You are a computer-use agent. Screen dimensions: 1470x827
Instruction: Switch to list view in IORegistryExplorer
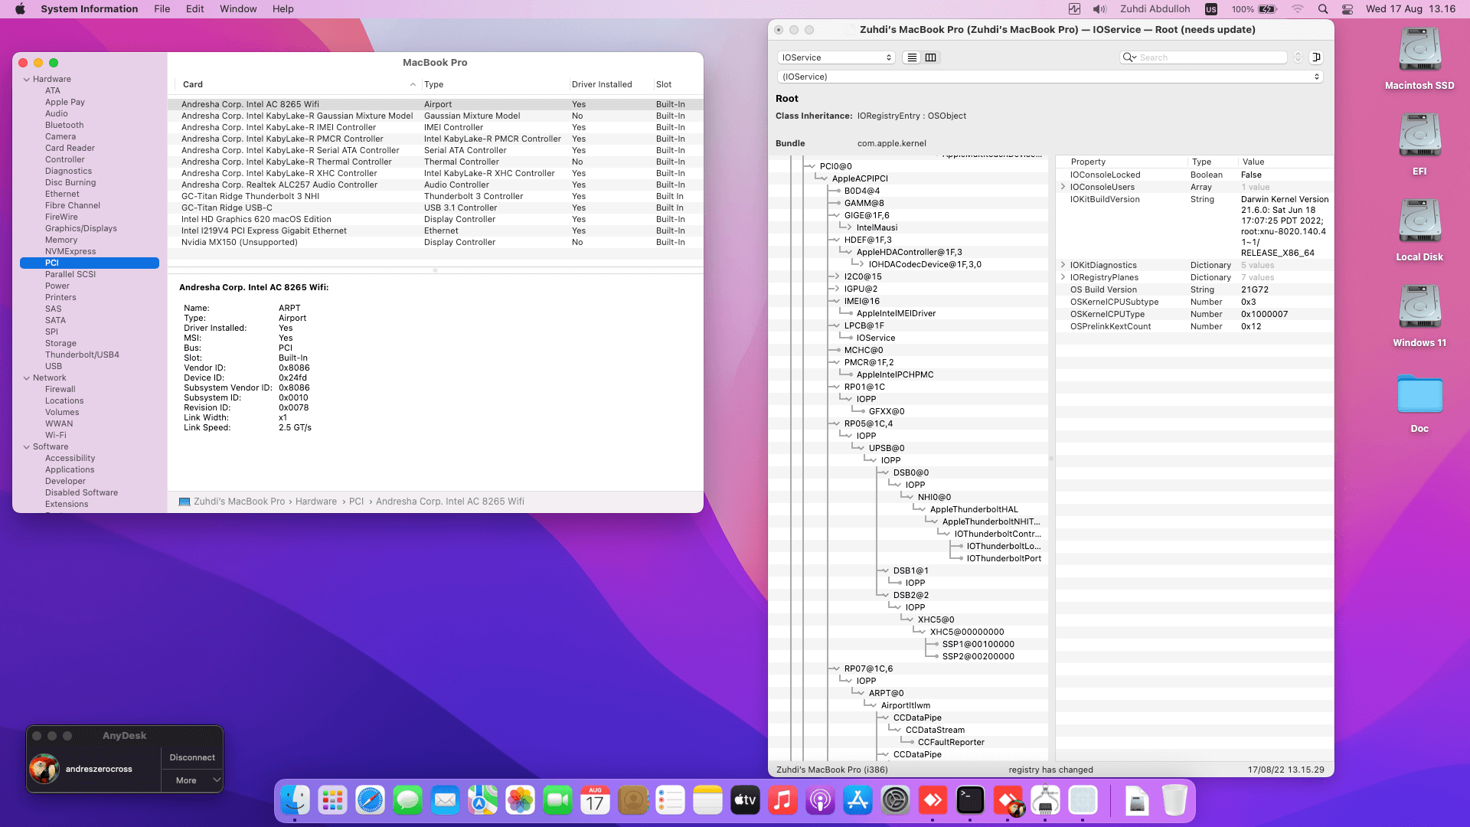click(912, 57)
